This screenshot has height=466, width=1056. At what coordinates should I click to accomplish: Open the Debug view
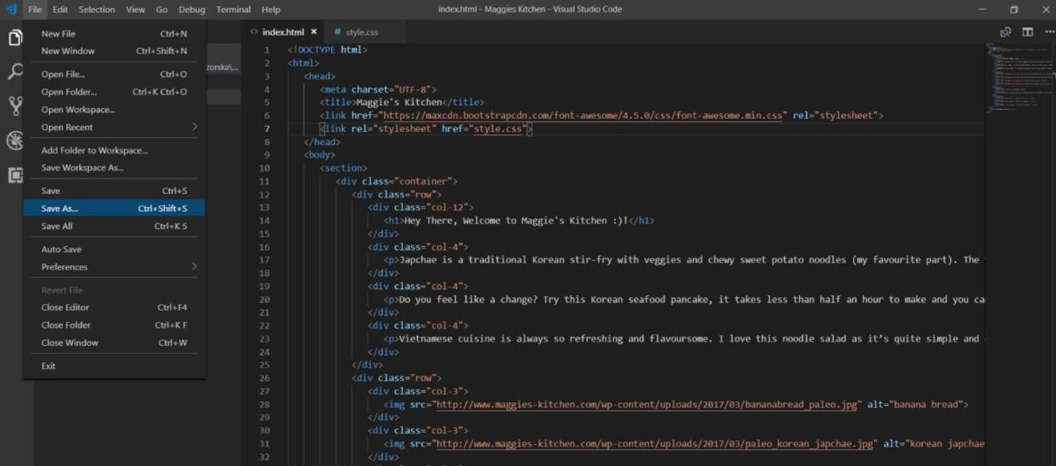pos(16,140)
